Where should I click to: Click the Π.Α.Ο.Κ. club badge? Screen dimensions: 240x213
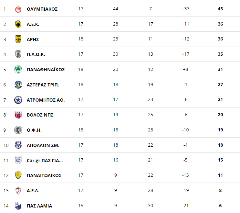[18, 54]
